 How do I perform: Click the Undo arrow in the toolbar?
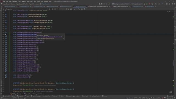[169, 4]
